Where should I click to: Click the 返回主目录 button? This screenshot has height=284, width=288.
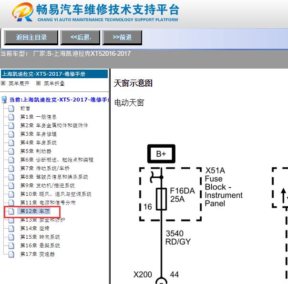click(x=31, y=38)
